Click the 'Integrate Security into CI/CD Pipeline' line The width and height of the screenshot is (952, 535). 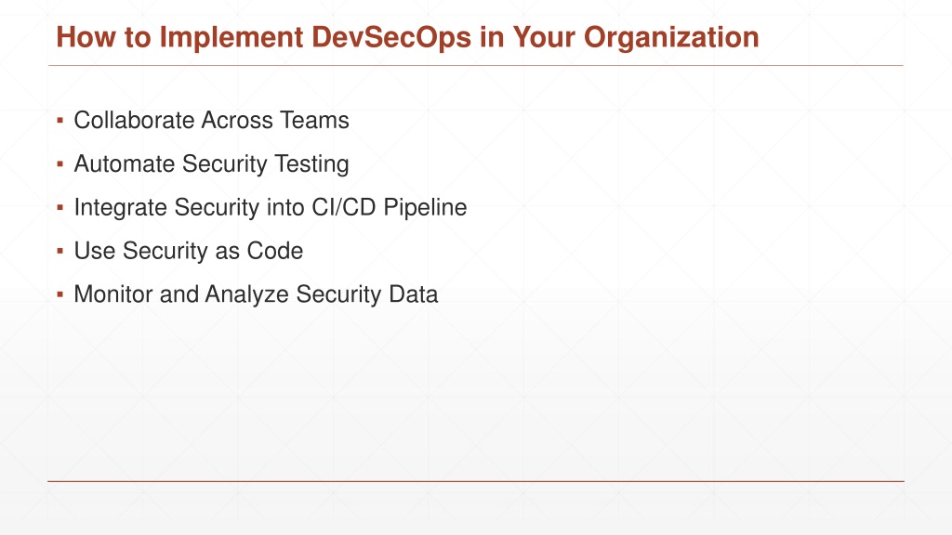[271, 207]
